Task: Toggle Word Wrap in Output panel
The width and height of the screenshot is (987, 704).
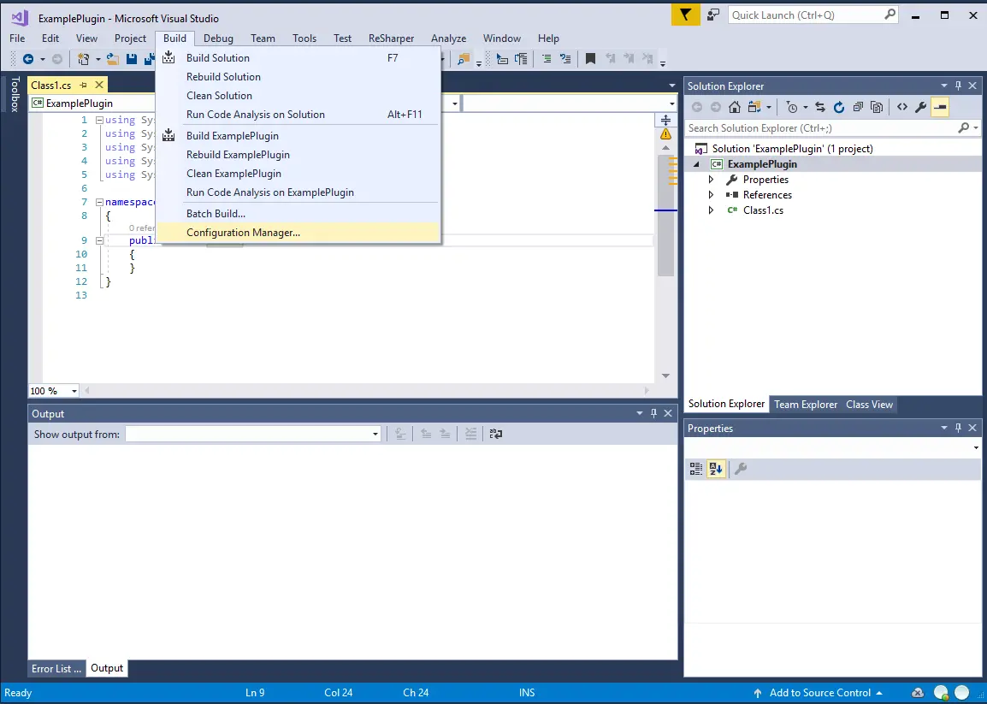Action: click(x=496, y=433)
